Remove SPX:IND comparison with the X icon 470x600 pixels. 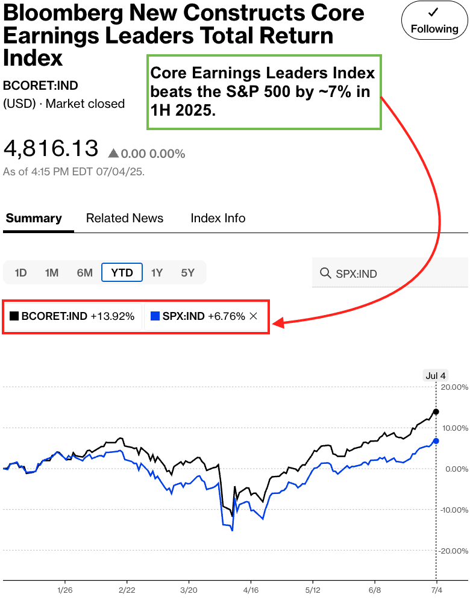coord(253,316)
